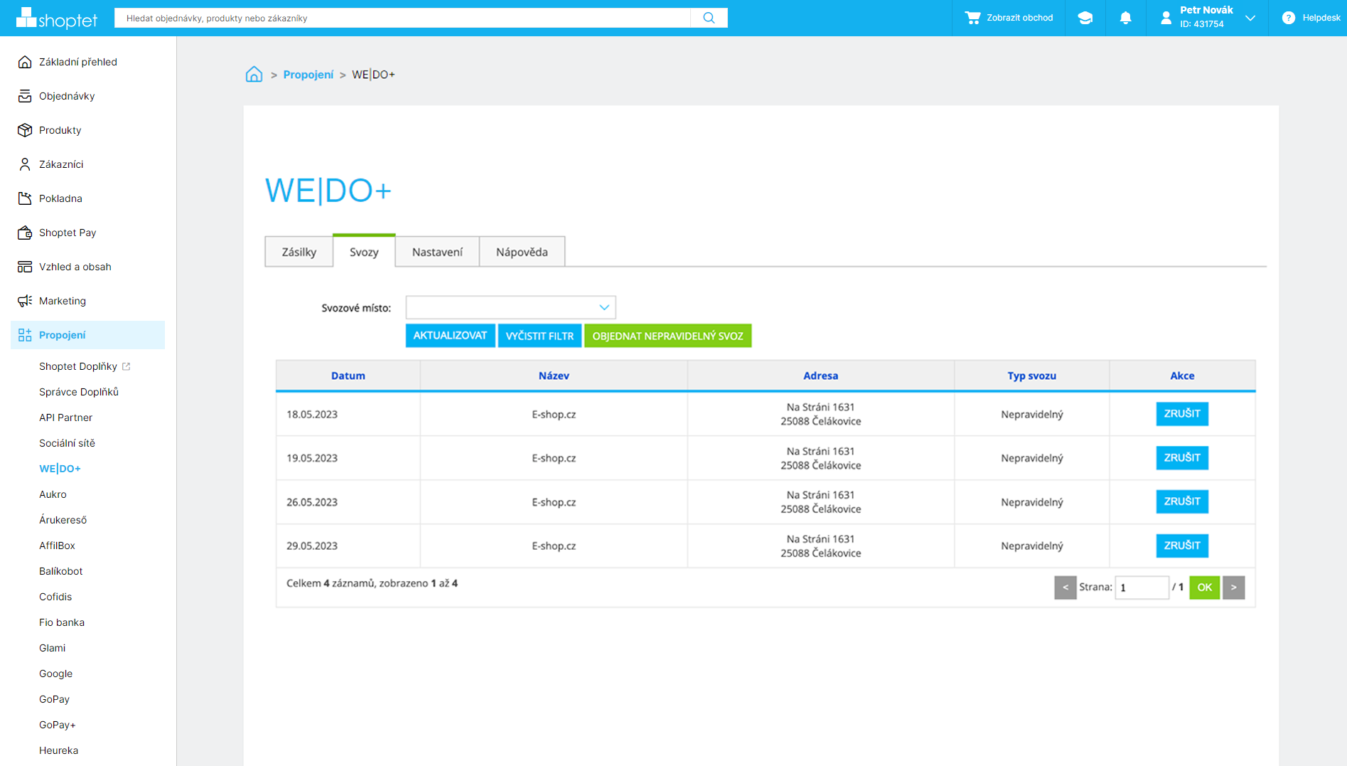Click the Strana page number field

[1142, 587]
